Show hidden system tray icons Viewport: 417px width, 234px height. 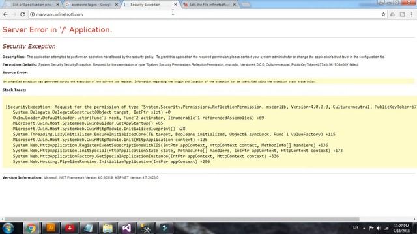click(x=364, y=228)
